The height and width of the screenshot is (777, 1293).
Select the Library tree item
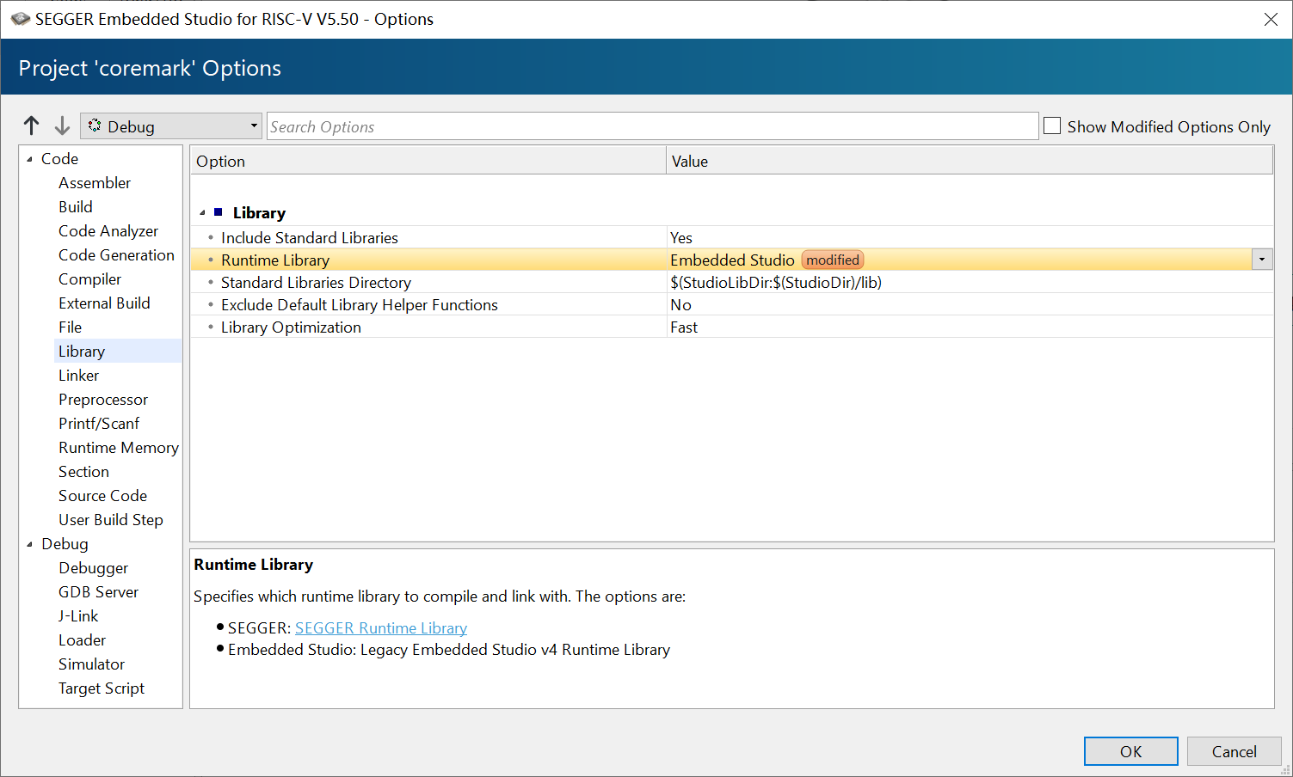coord(82,352)
